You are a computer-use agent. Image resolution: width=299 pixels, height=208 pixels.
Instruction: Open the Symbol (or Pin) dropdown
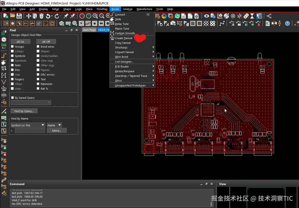pyautogui.click(x=28, y=125)
